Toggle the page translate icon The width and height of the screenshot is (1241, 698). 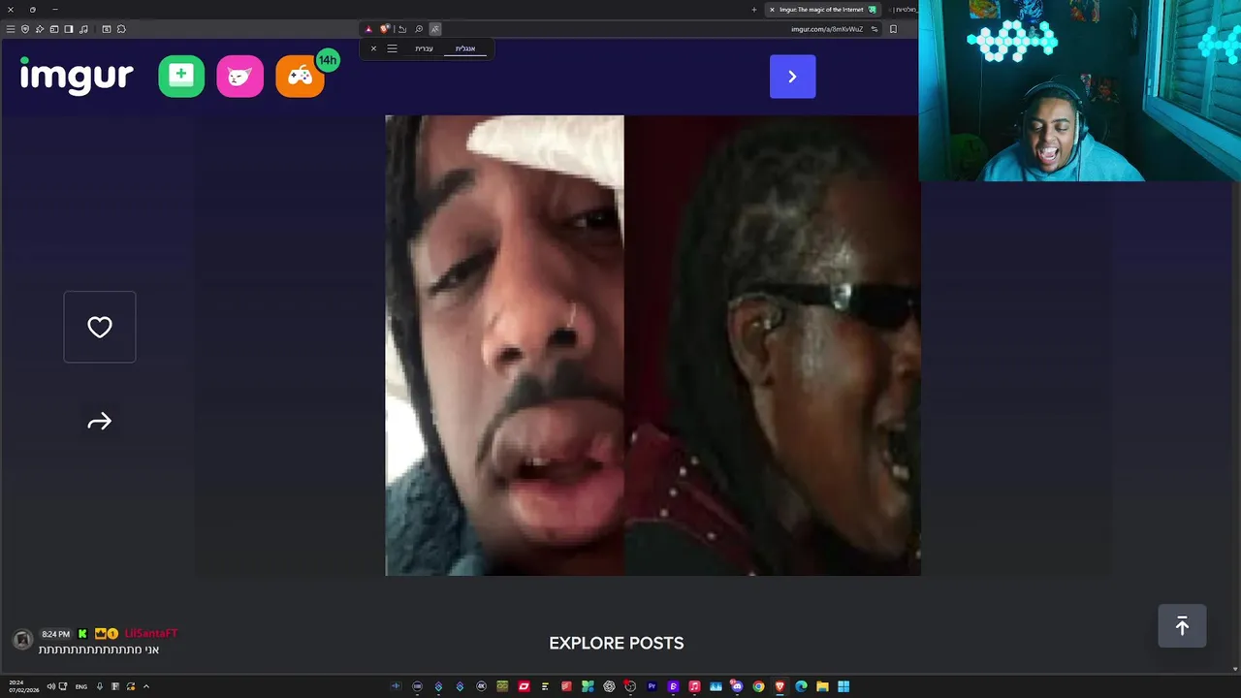(435, 29)
